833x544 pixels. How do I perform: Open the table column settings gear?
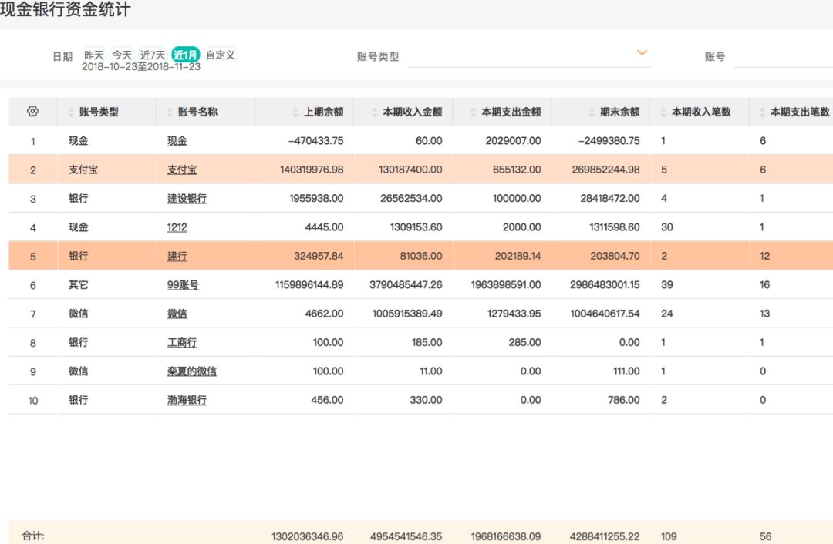tap(32, 112)
